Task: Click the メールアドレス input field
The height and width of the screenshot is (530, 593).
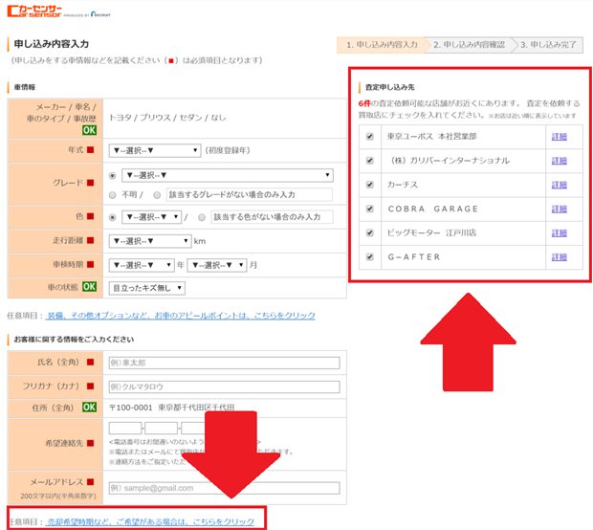Action: [x=224, y=488]
